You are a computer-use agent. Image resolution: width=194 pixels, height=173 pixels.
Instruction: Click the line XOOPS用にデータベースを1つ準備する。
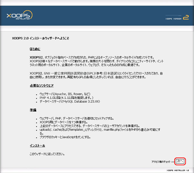click(x=64, y=122)
